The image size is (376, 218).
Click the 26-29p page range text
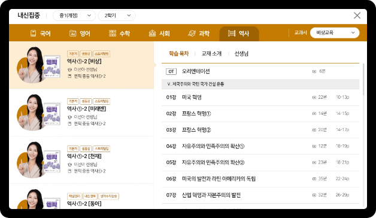(342, 195)
